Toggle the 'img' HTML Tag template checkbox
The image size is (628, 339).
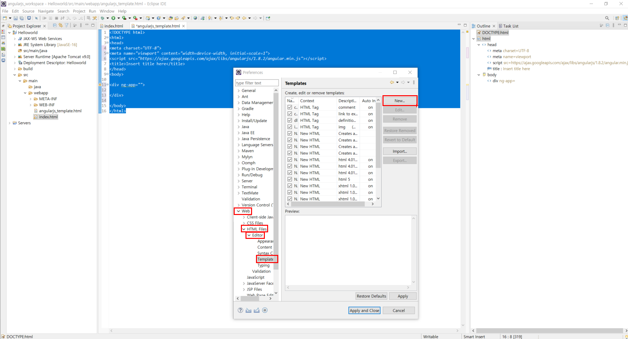[x=290, y=127]
